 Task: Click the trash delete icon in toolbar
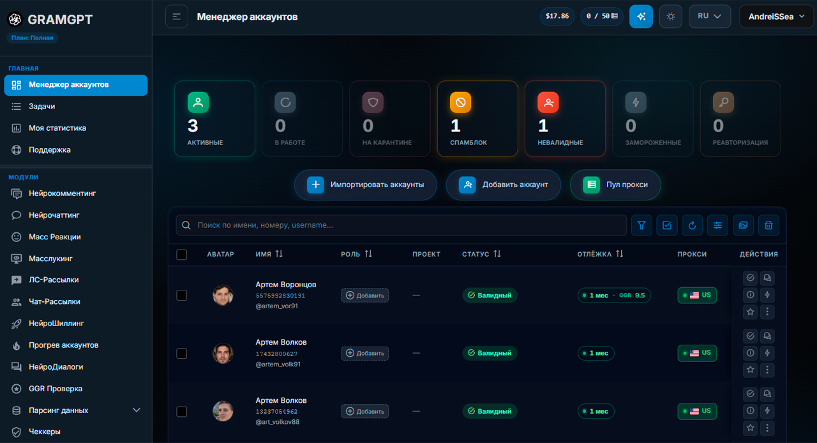tap(768, 225)
